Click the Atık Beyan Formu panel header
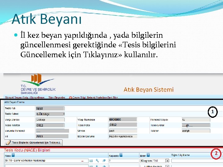Image resolution: width=223 pixels, height=167 pixels. click(x=113, y=102)
